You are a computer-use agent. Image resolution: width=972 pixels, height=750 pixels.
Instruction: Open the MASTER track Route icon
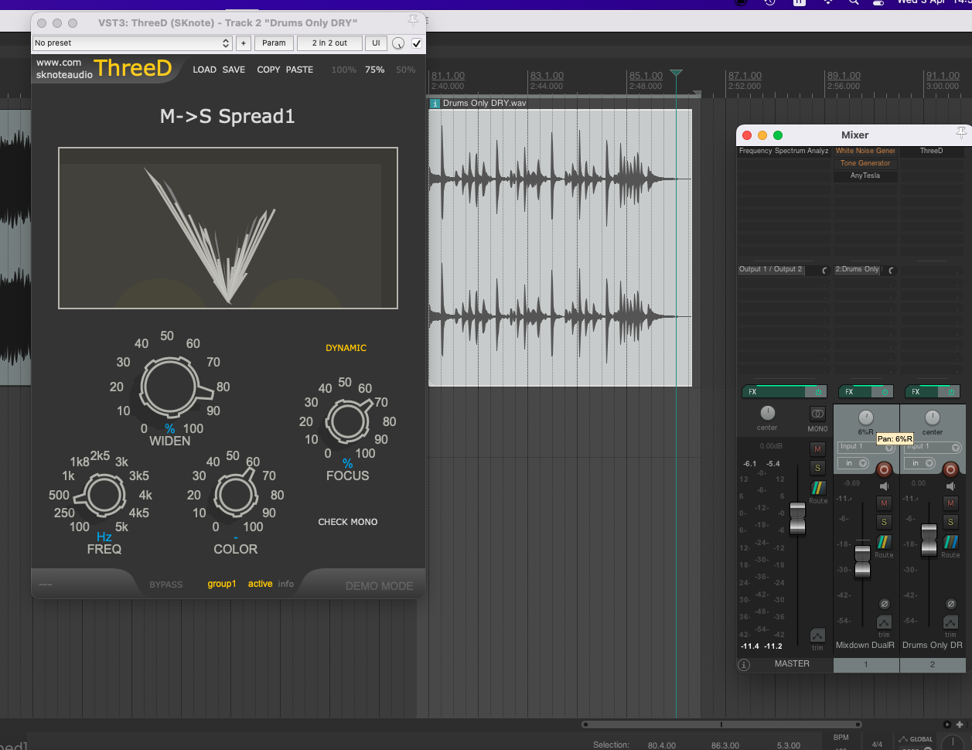pyautogui.click(x=818, y=488)
